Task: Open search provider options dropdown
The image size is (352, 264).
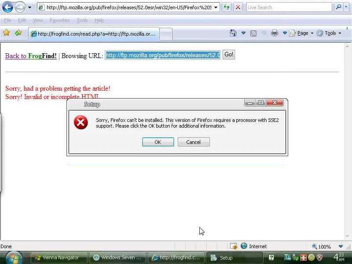Action: (346, 7)
